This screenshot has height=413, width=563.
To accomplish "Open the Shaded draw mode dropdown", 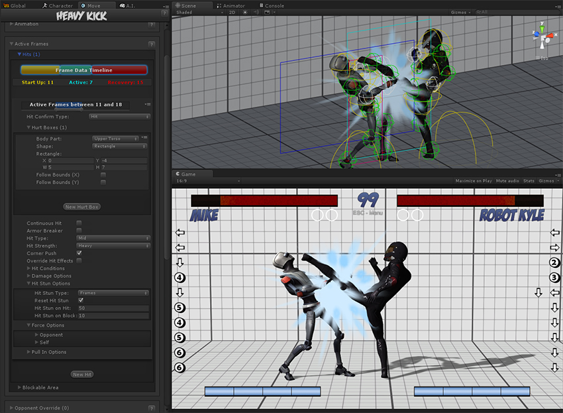I will pyautogui.click(x=199, y=12).
